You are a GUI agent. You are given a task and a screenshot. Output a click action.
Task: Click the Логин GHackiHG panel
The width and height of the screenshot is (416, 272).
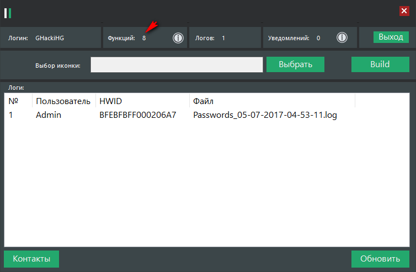tap(51, 38)
